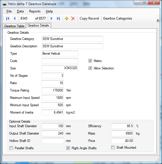This screenshot has height=164, width=162.
Task: Add new record with plus icon
Action: 66,18
